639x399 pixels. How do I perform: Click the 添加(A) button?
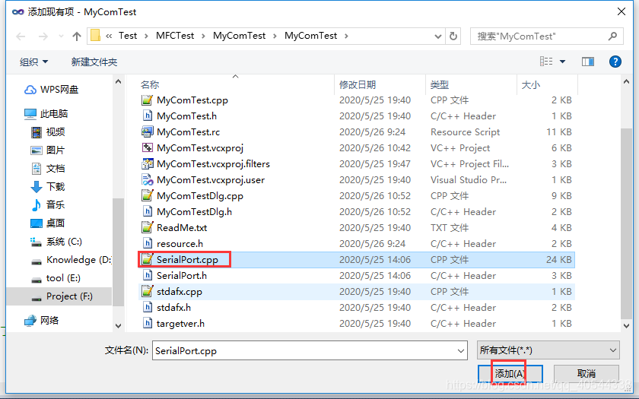click(x=510, y=373)
